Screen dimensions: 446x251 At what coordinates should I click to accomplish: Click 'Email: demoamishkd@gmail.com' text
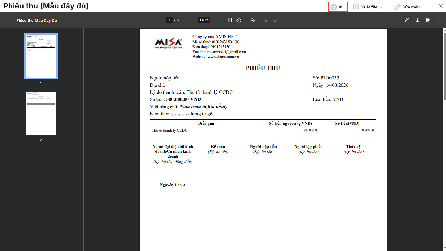[x=219, y=52]
